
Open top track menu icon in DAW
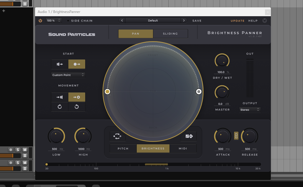(x=25, y=4)
